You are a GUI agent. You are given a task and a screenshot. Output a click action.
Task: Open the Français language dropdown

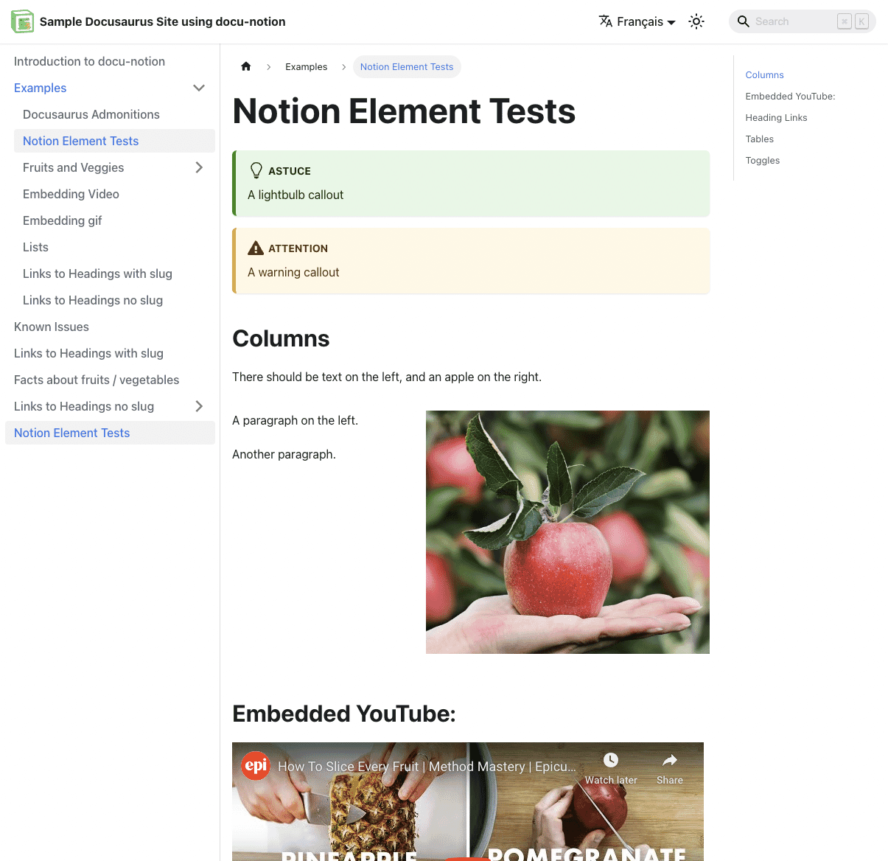pos(637,21)
